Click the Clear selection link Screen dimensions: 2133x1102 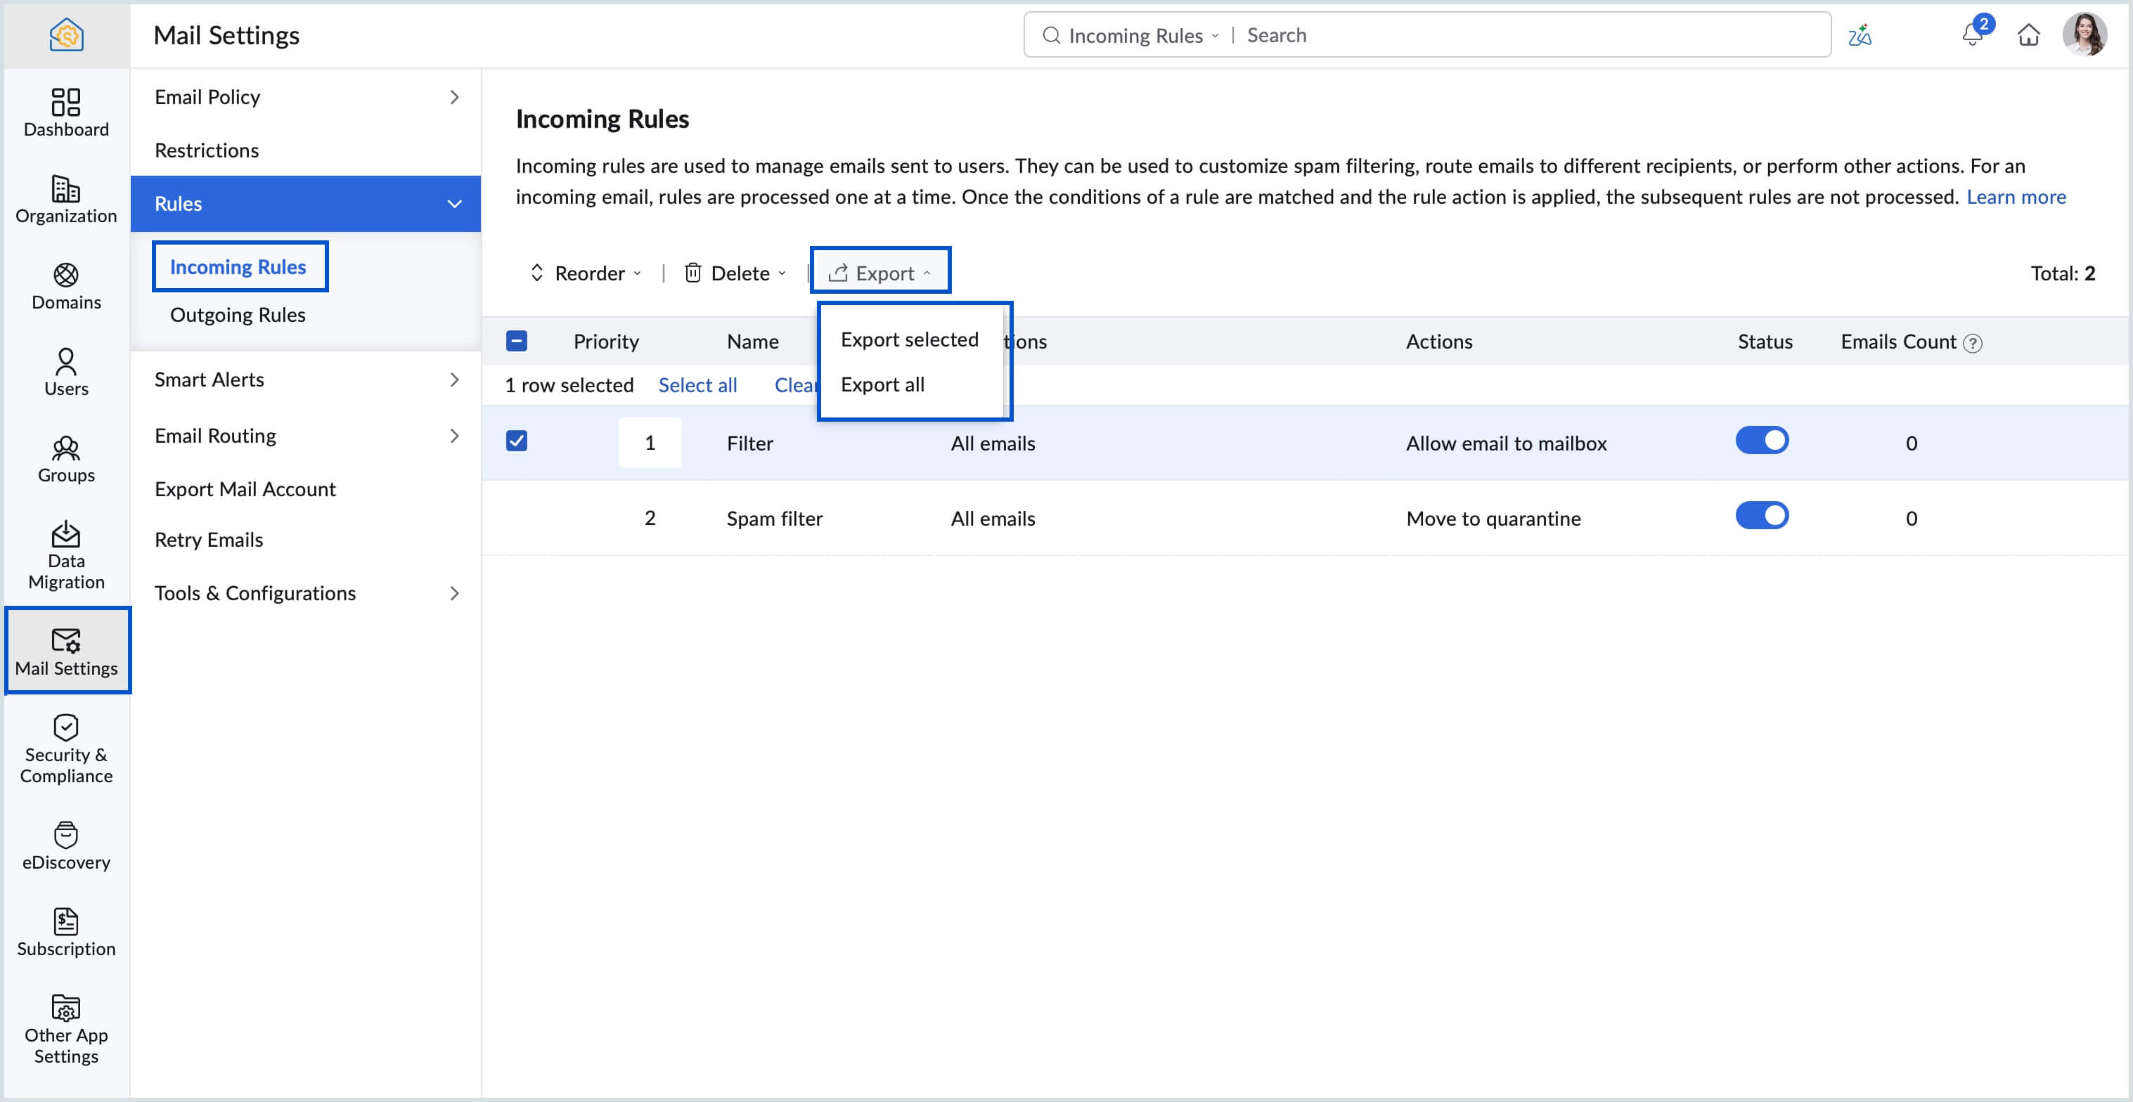coord(796,385)
